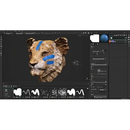Screen dimensions: 130x130
Task: Click the second filter icon in the shelf toolbar
Action: coord(16,86)
